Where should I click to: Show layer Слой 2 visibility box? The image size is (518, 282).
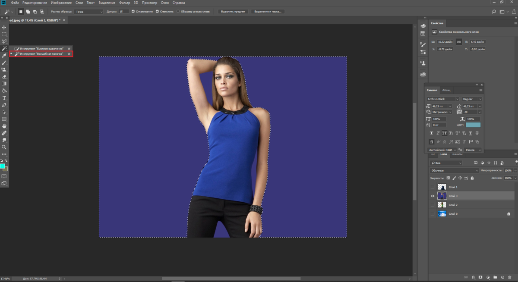[x=433, y=205]
